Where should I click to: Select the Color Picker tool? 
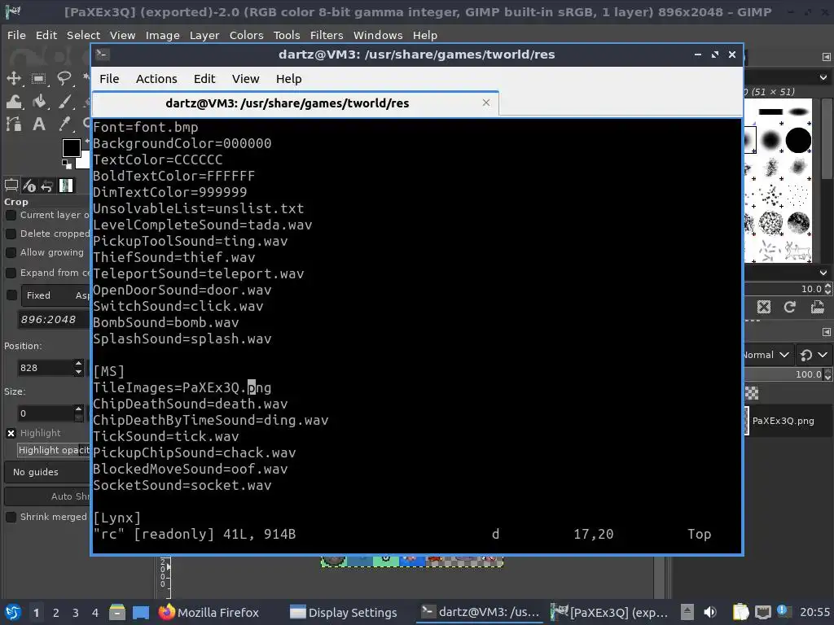pyautogui.click(x=64, y=125)
